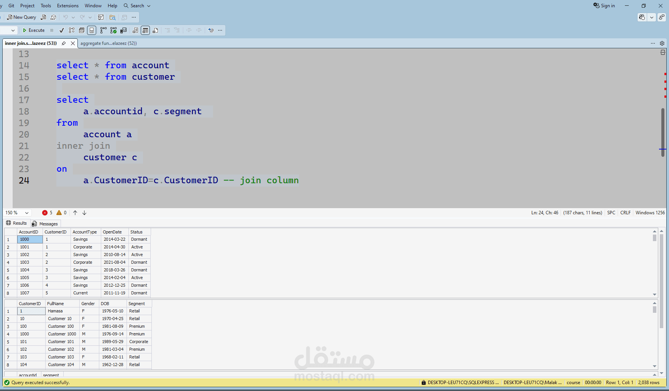Click the Cancel executing query stop icon
The image size is (669, 391).
52,30
